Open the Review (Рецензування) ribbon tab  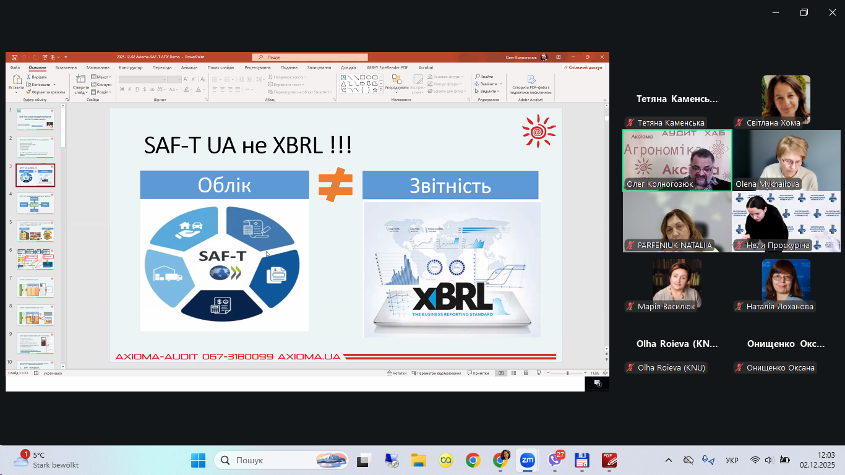(257, 67)
